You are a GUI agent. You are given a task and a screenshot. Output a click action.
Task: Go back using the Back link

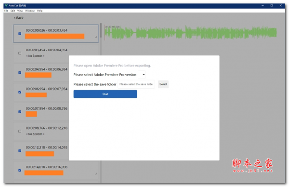click(19, 18)
